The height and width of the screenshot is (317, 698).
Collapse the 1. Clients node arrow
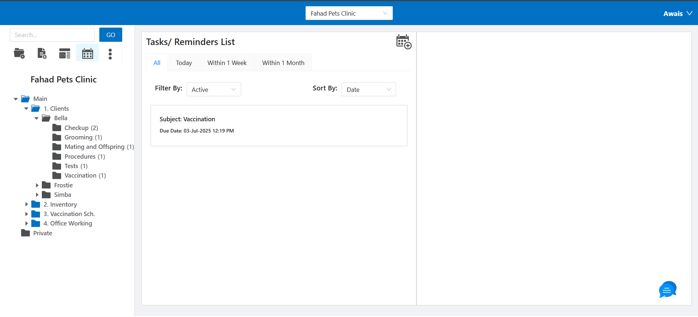tap(26, 108)
